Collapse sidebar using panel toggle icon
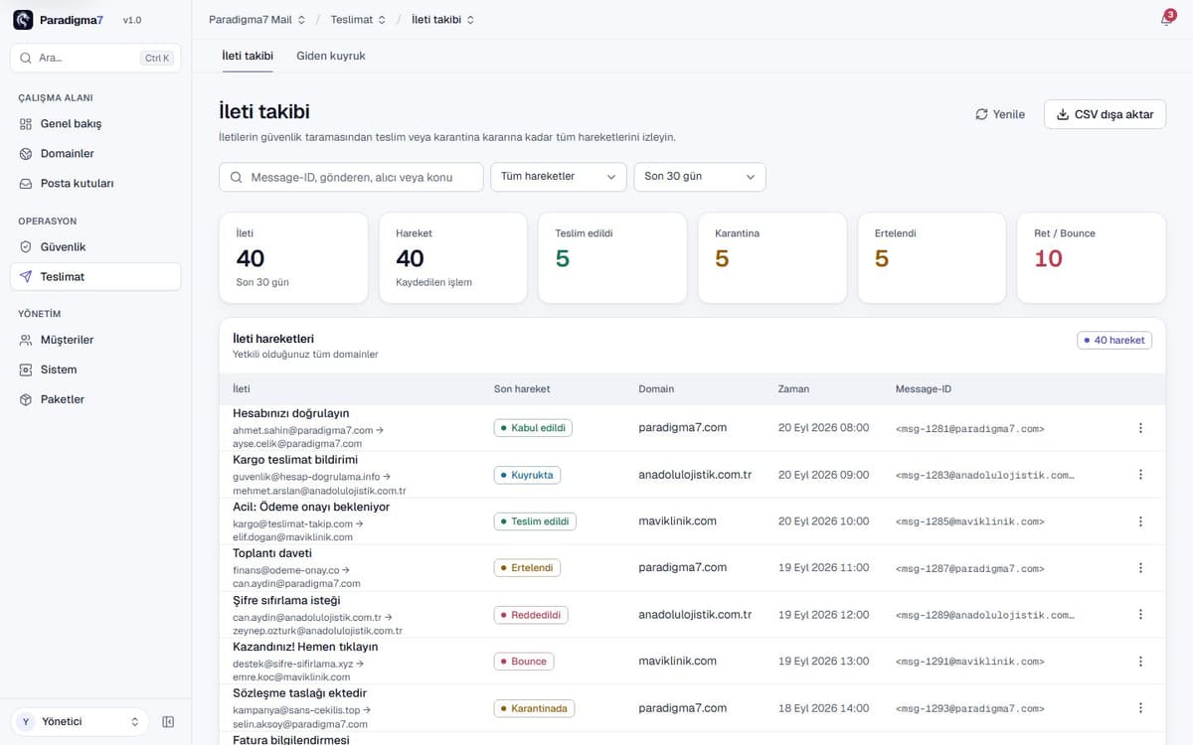1193x745 pixels. coord(168,722)
